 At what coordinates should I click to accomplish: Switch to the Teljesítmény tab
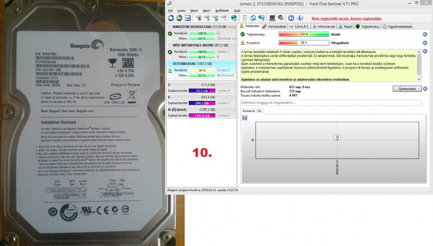(x=368, y=26)
